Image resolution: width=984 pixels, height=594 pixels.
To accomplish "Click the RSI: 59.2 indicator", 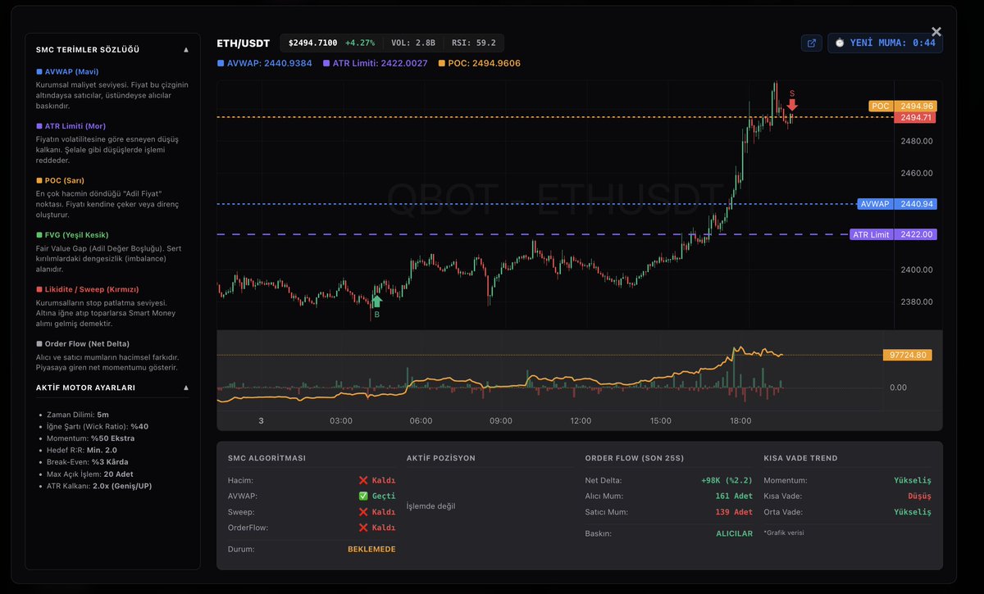I will tap(474, 43).
